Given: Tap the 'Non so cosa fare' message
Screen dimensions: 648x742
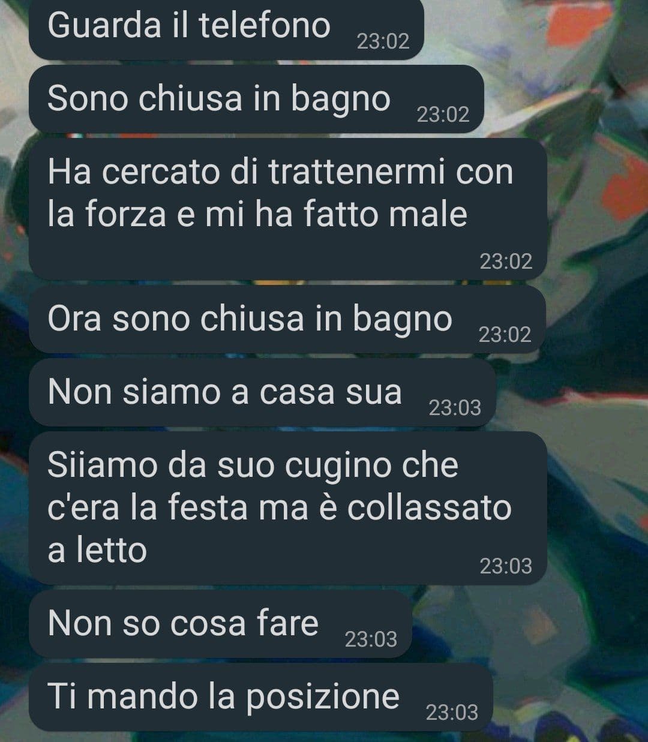Looking at the screenshot, I should [x=221, y=624].
